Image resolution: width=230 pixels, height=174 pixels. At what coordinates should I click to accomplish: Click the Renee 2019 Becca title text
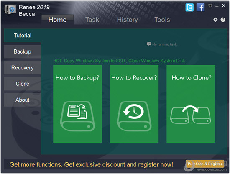click(34, 10)
